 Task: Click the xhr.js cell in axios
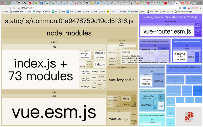tap(126, 99)
